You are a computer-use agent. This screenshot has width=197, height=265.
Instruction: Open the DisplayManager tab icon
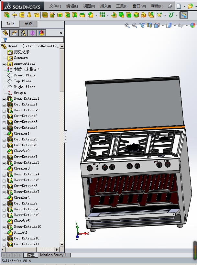pos(41,33)
